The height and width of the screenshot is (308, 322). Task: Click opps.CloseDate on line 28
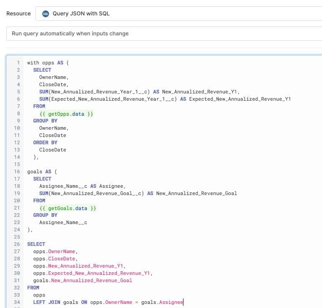(x=55, y=259)
